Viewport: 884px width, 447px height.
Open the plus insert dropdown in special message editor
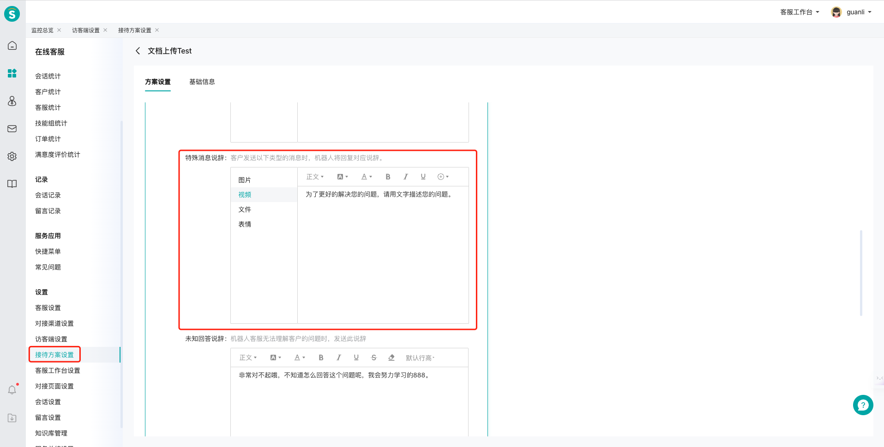click(x=443, y=177)
